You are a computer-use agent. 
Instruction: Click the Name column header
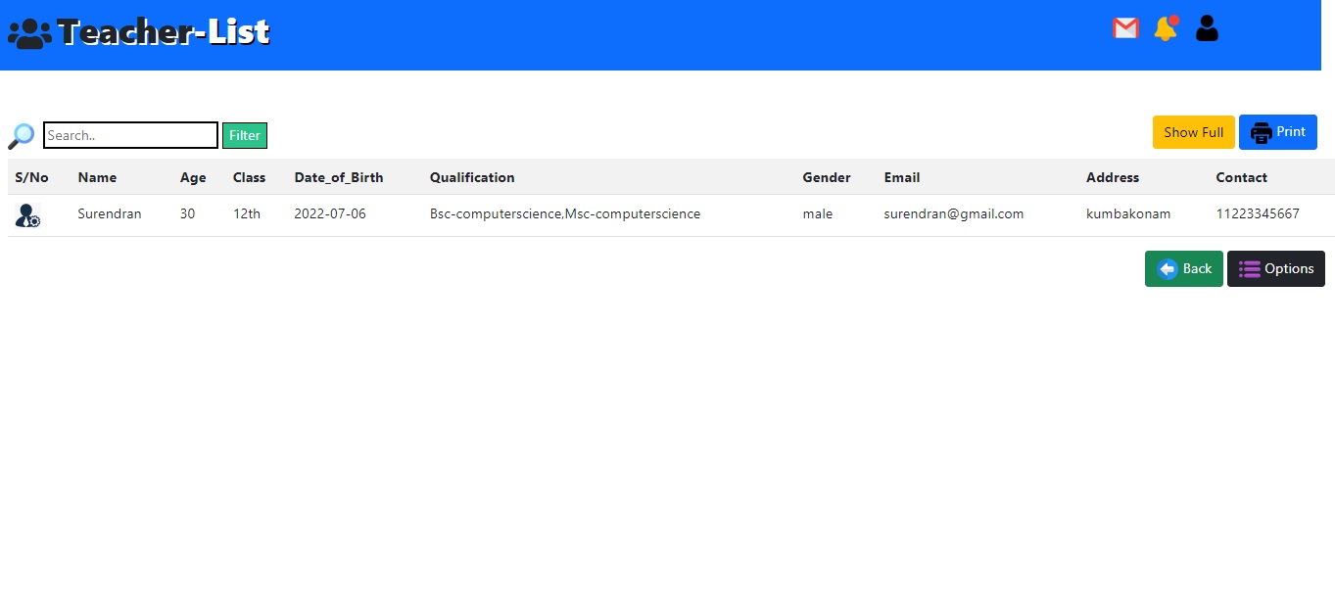[x=97, y=177]
